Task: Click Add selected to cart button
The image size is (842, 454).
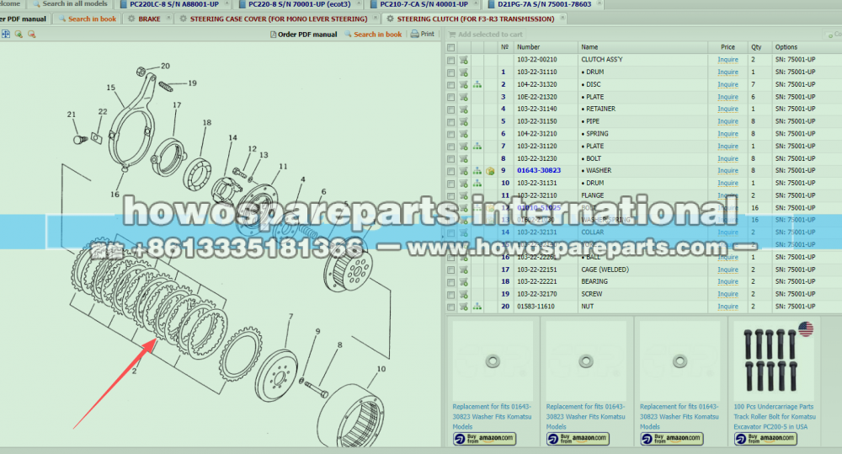Action: pos(486,35)
